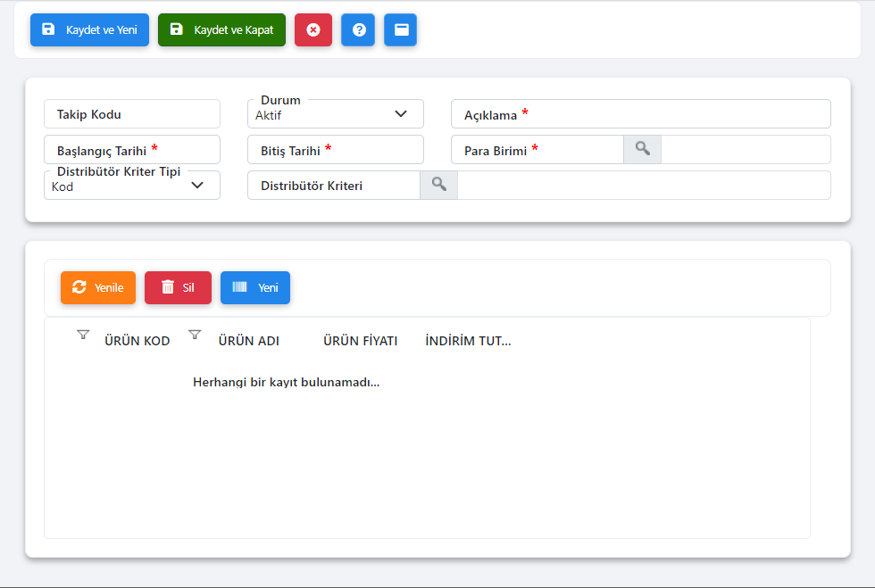Open the filter icon for ÜRÜN KOD column
875x588 pixels.
click(x=83, y=335)
